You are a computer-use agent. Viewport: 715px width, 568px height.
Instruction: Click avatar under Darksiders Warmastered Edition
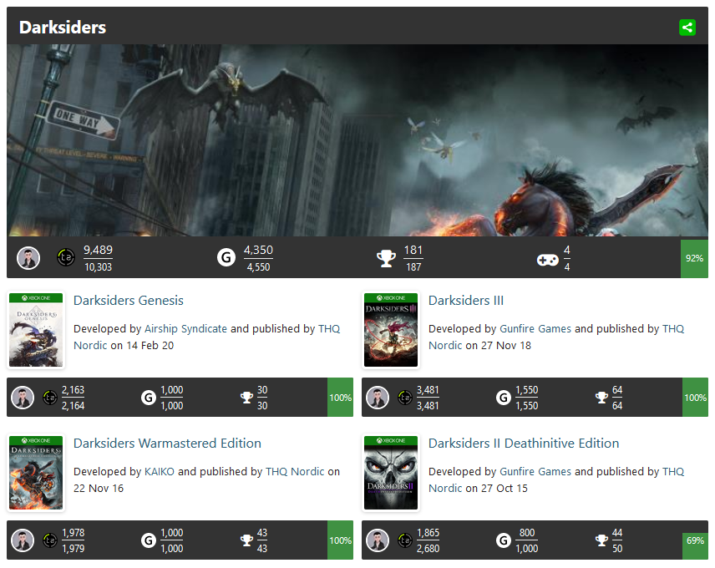pos(23,540)
